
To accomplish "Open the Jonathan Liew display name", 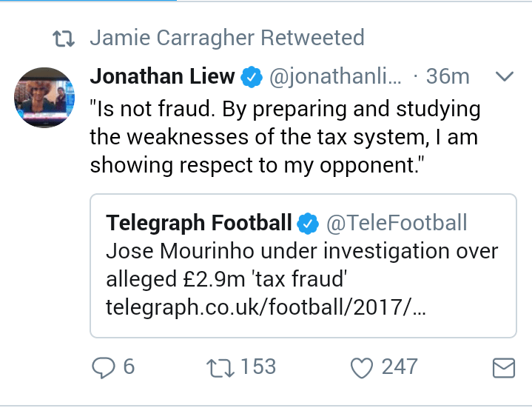I will pos(162,76).
